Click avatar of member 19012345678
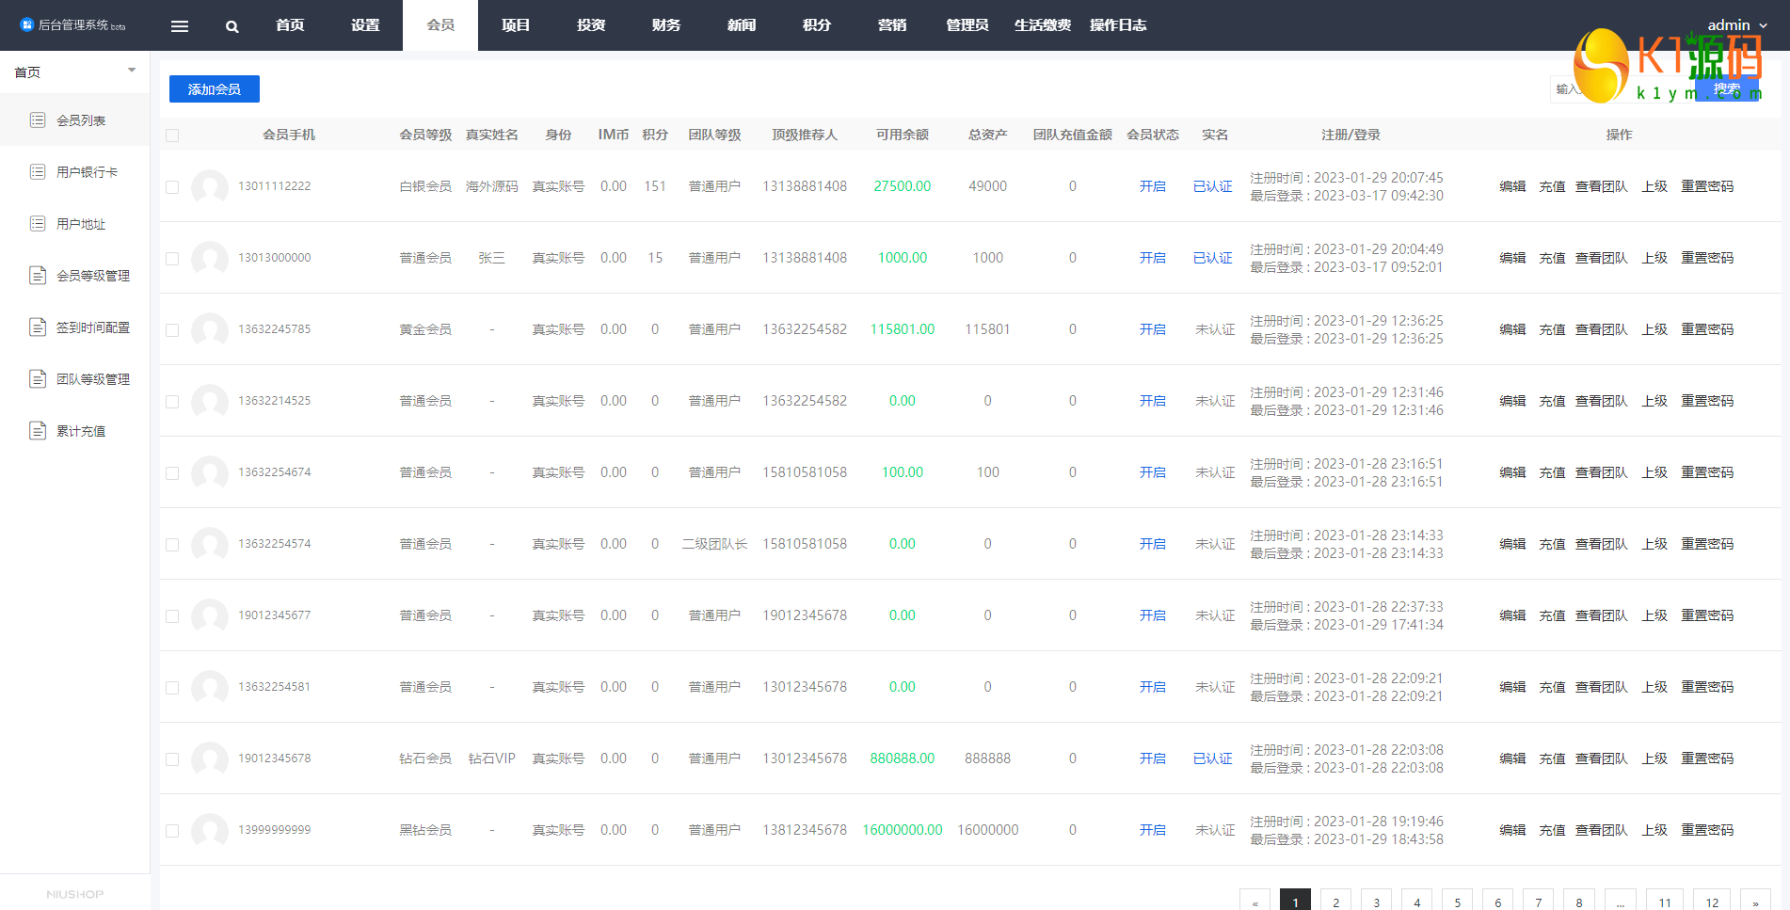The height and width of the screenshot is (910, 1790). pos(210,758)
